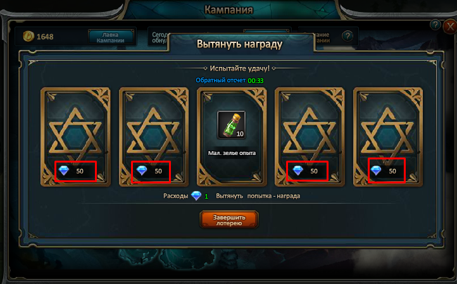Click the Вытянуть награду title tab

239,44
